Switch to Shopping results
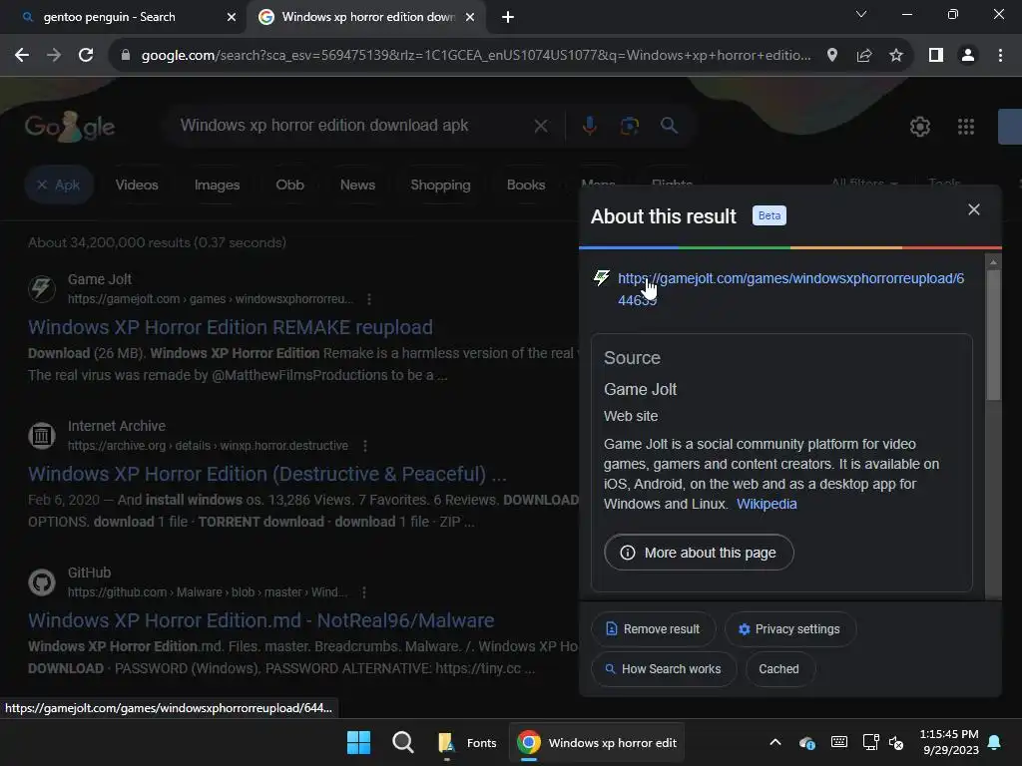The image size is (1022, 766). point(440,185)
